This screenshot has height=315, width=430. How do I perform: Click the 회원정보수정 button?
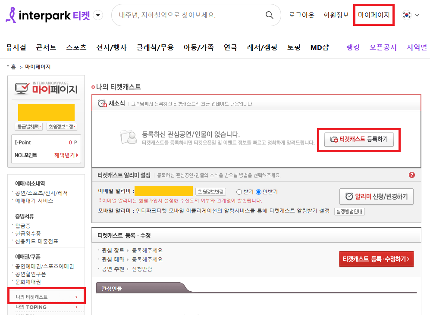(62, 127)
